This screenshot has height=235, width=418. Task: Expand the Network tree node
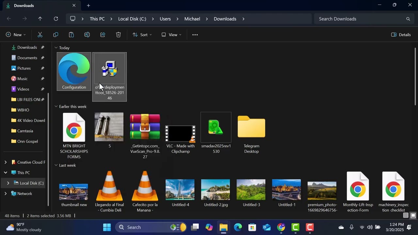(6, 194)
